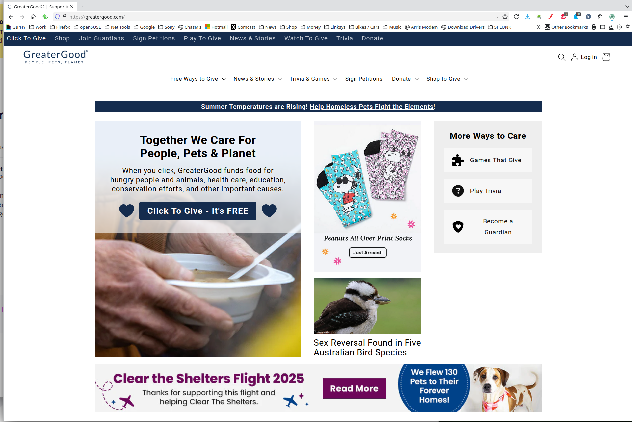Expand the Shop to Give dropdown

pyautogui.click(x=447, y=79)
